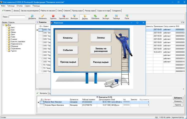Click the Изменить pencil icon

click(43, 16)
